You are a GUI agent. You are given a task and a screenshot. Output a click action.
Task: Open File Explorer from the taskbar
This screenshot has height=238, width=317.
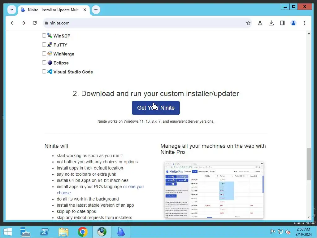coord(63,232)
